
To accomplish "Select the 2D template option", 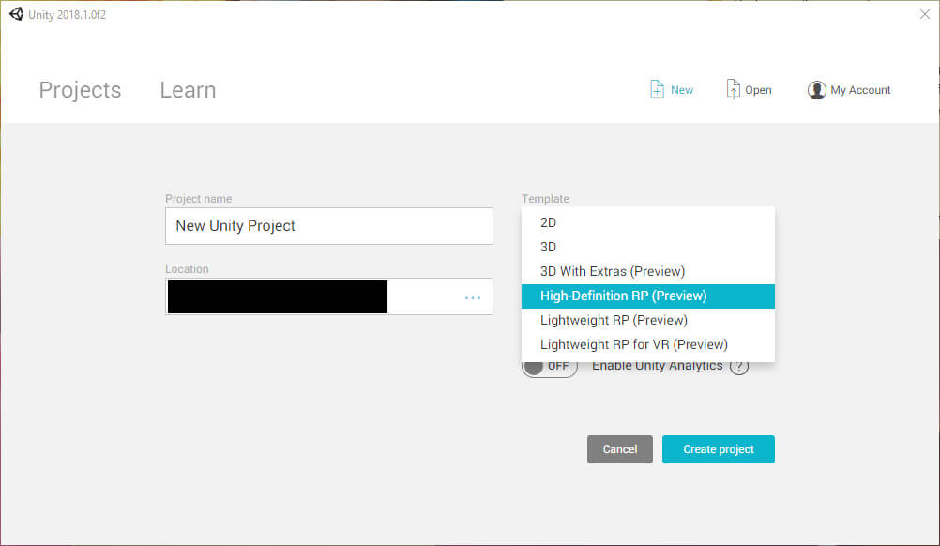I will tap(648, 222).
